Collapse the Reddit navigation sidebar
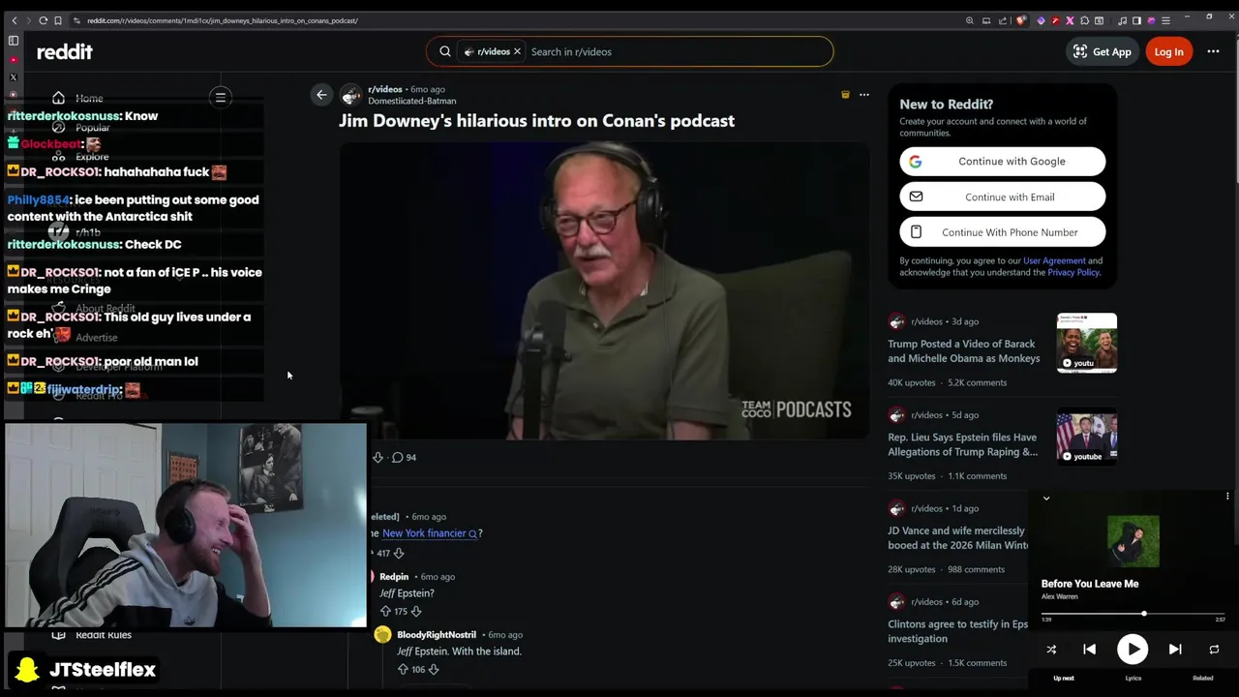The width and height of the screenshot is (1239, 697). 221,97
